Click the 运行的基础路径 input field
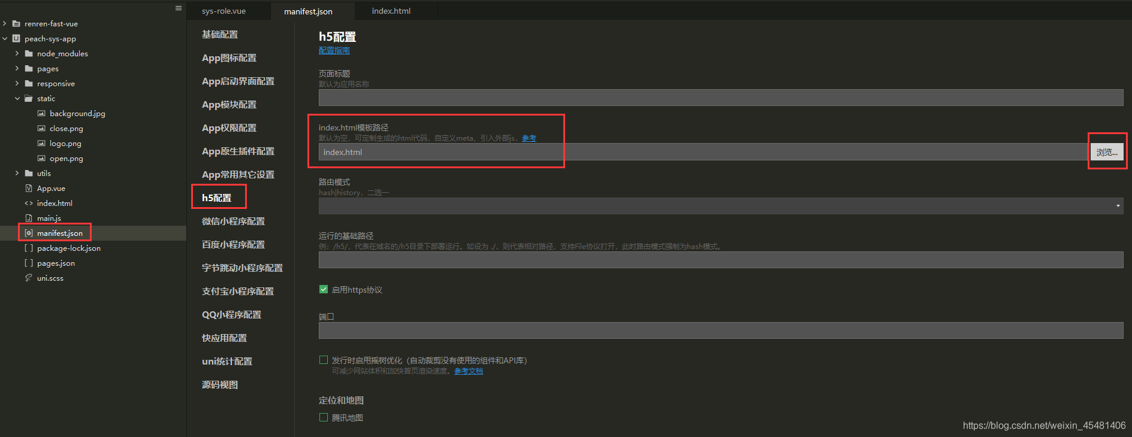The width and height of the screenshot is (1132, 437). coord(721,260)
